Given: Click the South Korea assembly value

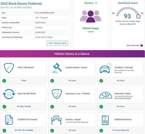Looking at the screenshot, I should [40, 23].
